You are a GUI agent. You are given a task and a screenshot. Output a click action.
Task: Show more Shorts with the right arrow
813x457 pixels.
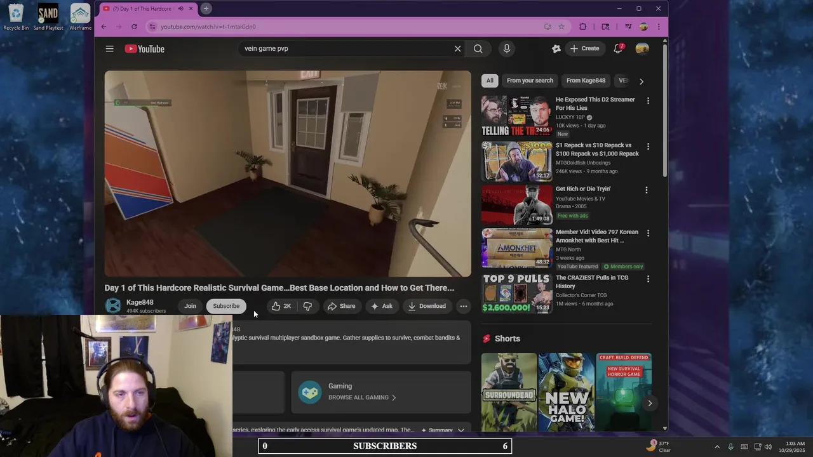click(x=649, y=403)
